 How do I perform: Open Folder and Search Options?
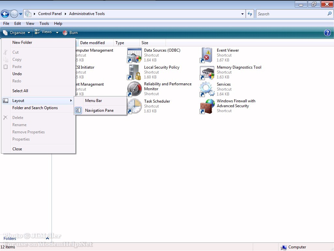coord(38,108)
